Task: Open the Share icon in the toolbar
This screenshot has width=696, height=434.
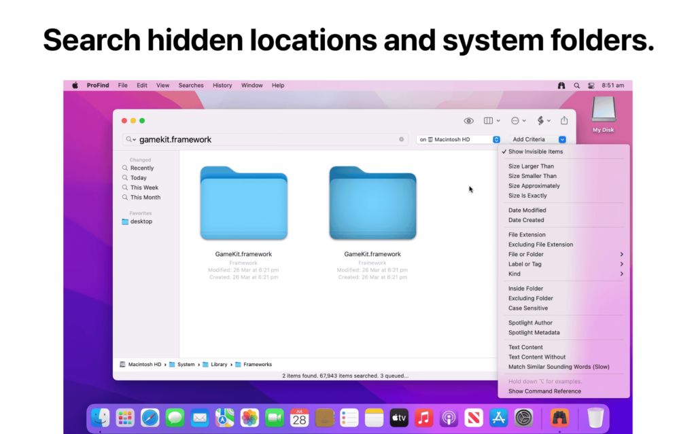Action: pyautogui.click(x=564, y=120)
